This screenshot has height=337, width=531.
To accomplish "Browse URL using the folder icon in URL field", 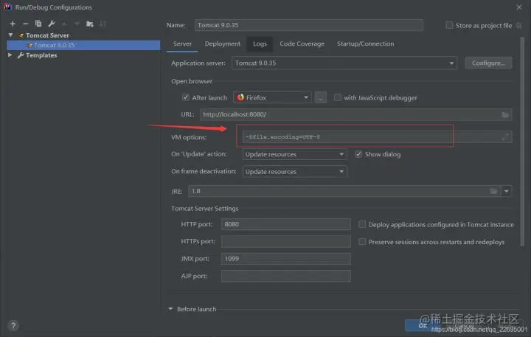I will [x=505, y=115].
